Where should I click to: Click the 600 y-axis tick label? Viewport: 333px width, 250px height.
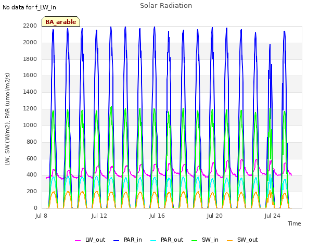[32, 158]
